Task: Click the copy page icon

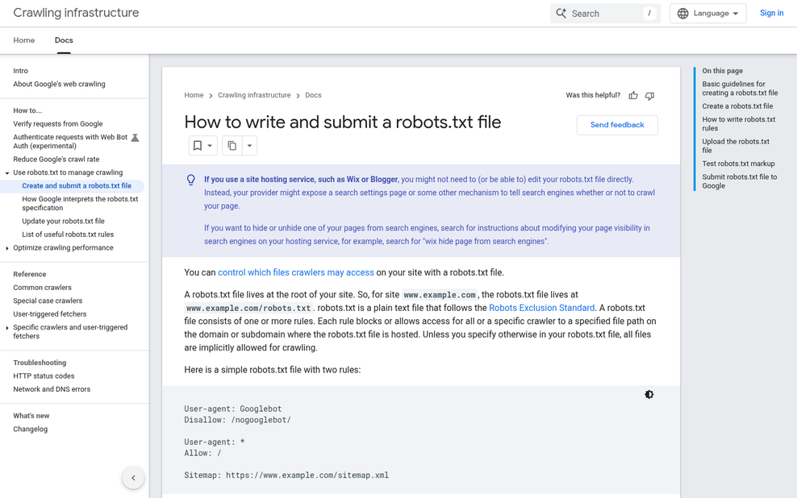Action: (232, 146)
